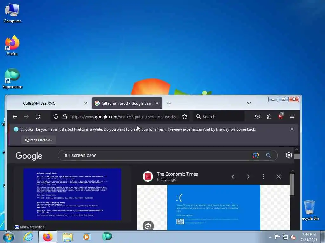Open the Supermium desktop shortcut
This screenshot has height=243, width=325.
[12, 79]
